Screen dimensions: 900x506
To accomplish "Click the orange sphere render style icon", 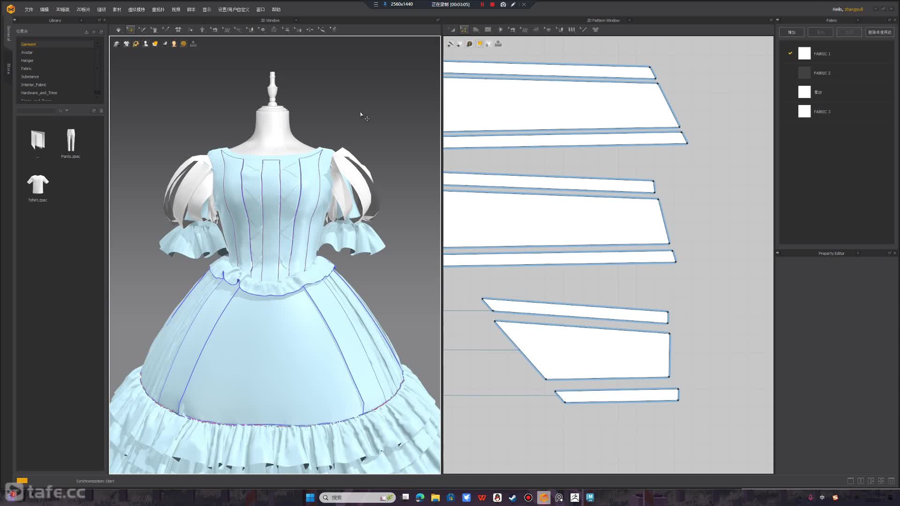I will coord(183,44).
